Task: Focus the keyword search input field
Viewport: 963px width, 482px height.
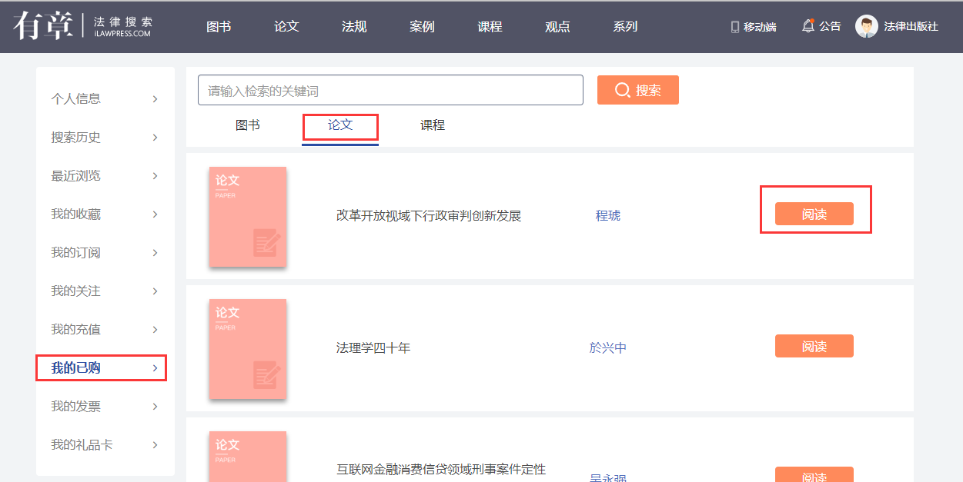Action: click(390, 91)
